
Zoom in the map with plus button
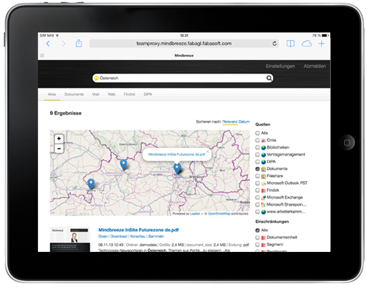(59, 139)
